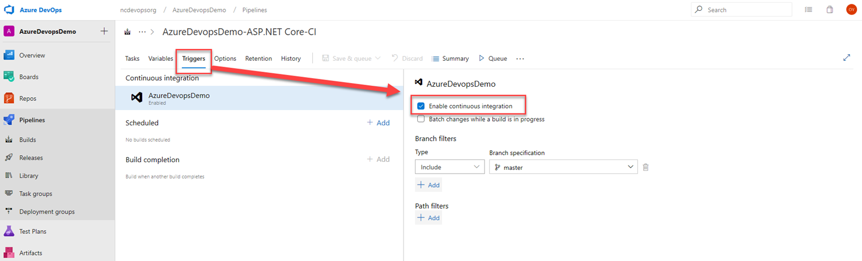
Task: Open the master branch specification dropdown
Action: tap(563, 167)
